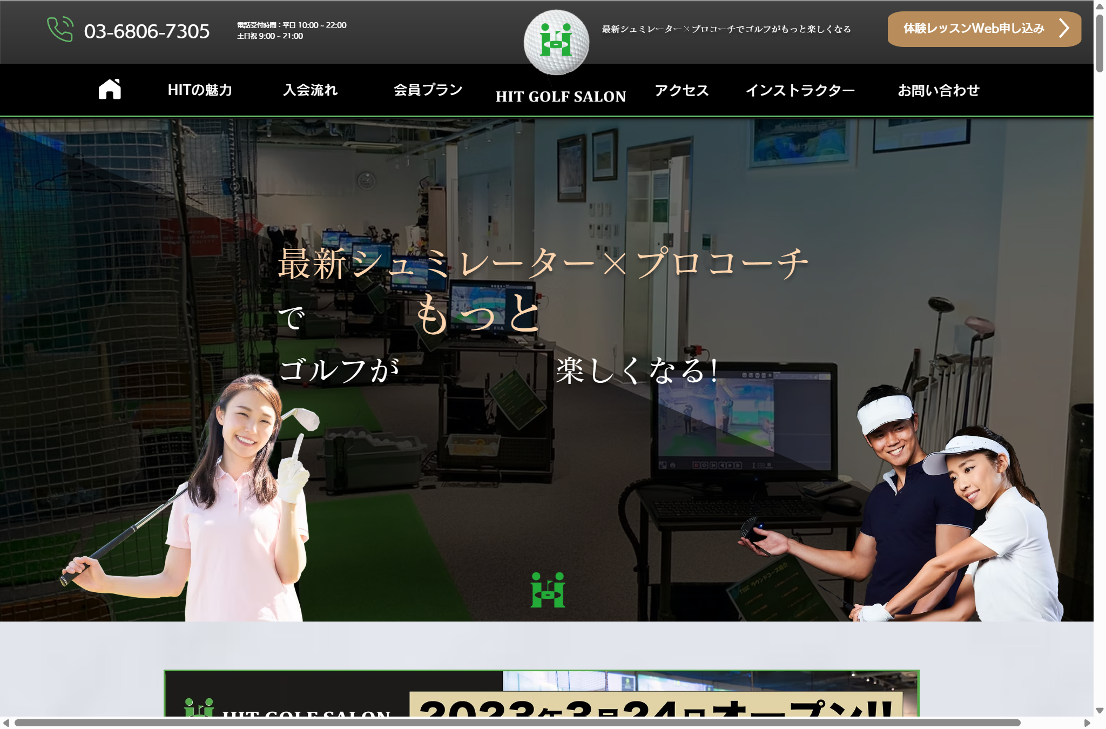
Task: Click the home icon in navigation bar
Action: point(110,89)
